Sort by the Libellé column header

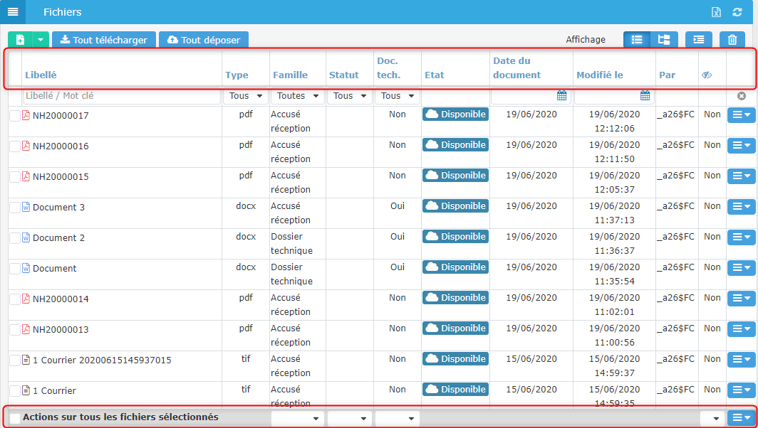tap(41, 75)
